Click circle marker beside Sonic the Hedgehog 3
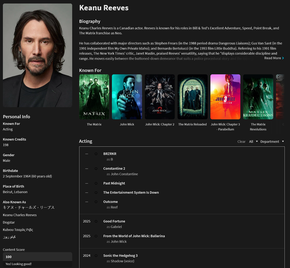This screenshot has width=290, height=268. coord(96,256)
